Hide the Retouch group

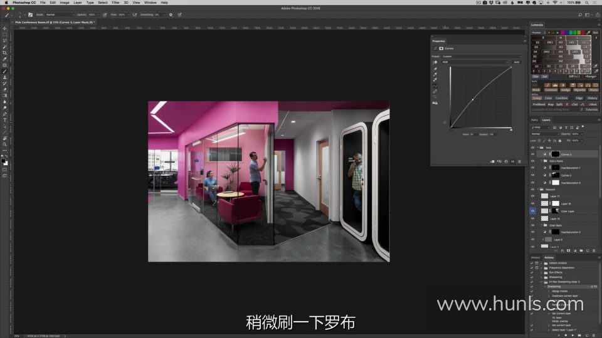(x=532, y=189)
